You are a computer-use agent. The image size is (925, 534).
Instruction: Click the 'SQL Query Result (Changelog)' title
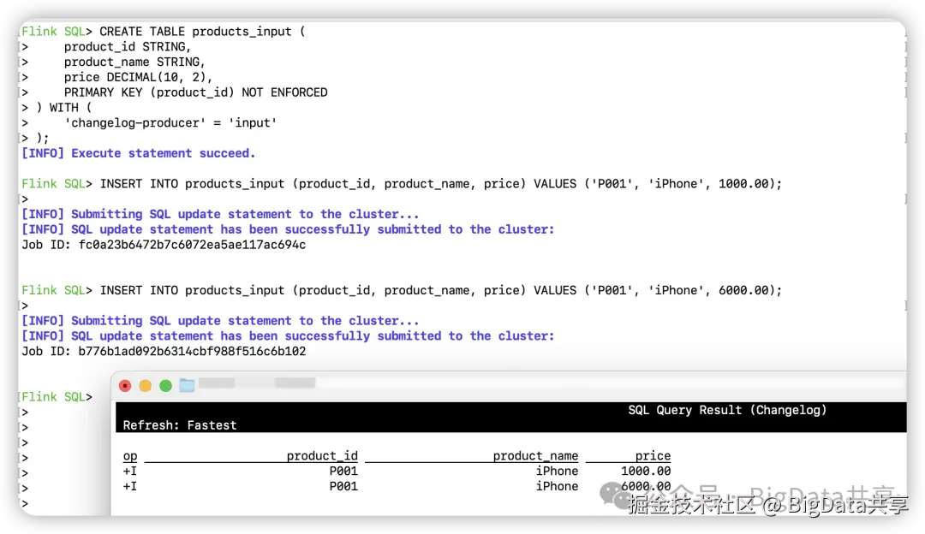coord(727,410)
